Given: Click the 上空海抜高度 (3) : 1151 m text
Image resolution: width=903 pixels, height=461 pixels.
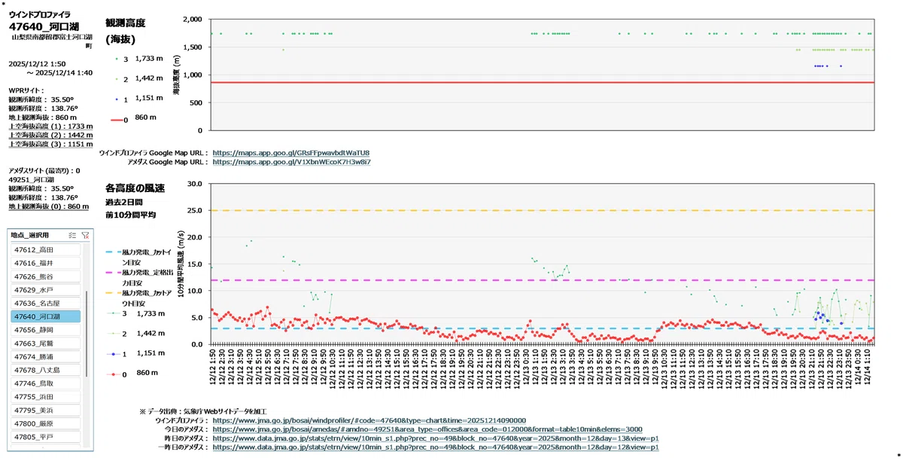Looking at the screenshot, I should 50,144.
